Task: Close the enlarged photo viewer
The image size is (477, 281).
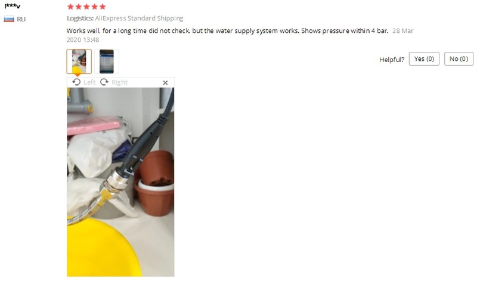Action: (165, 82)
